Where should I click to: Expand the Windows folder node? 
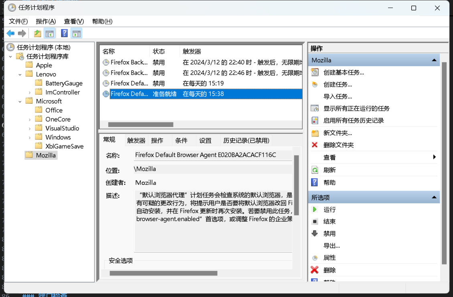click(30, 138)
